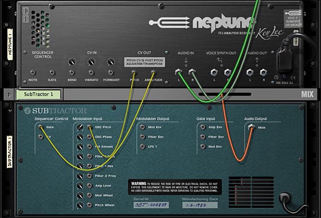Click Neptune Sequencer Control Note jack
The width and height of the screenshot is (321, 218).
click(33, 72)
